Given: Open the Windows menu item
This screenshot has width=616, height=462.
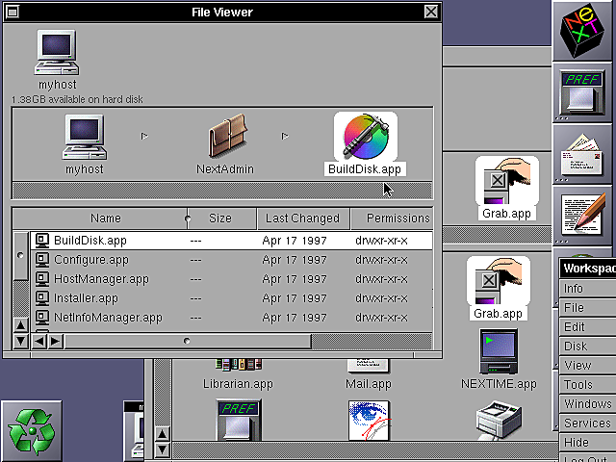Looking at the screenshot, I should (587, 404).
